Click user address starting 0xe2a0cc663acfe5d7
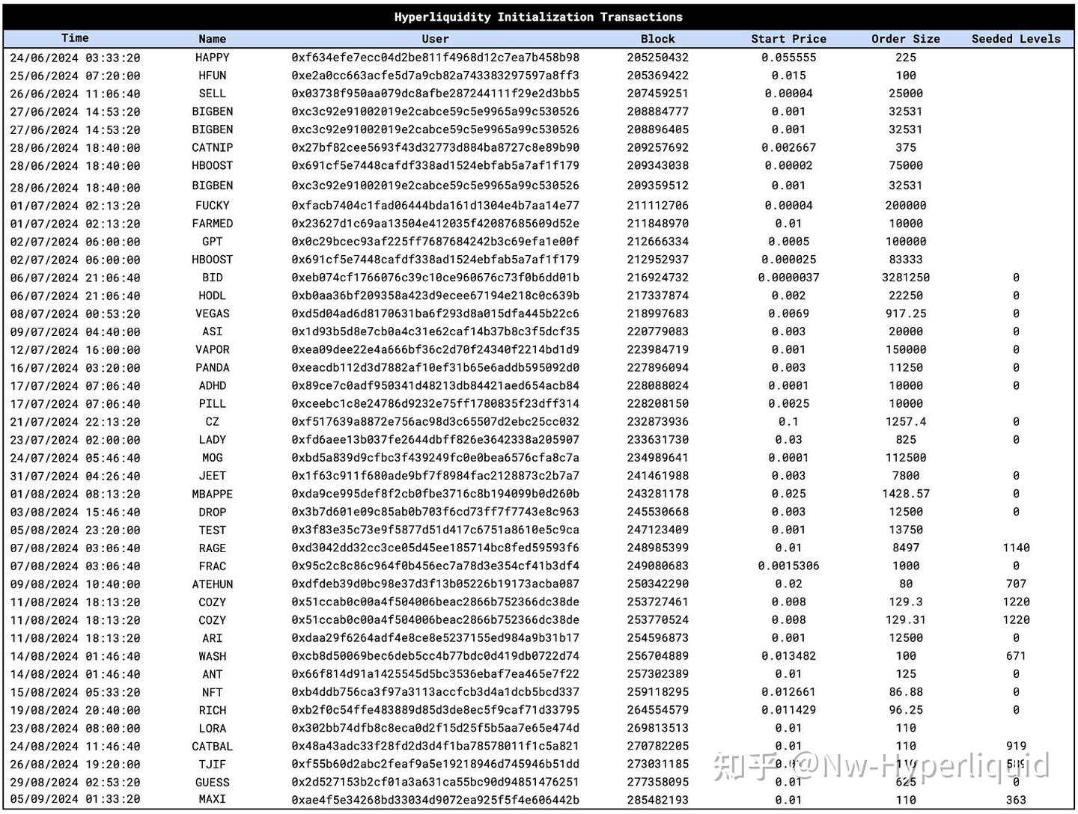1078x814 pixels. coord(435,76)
